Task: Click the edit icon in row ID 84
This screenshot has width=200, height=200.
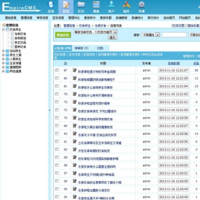Action: 75,78
